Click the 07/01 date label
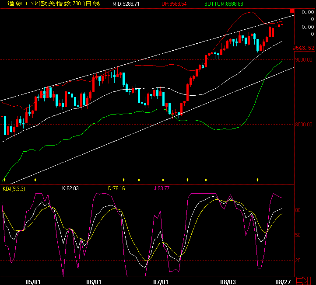 pos(161,282)
